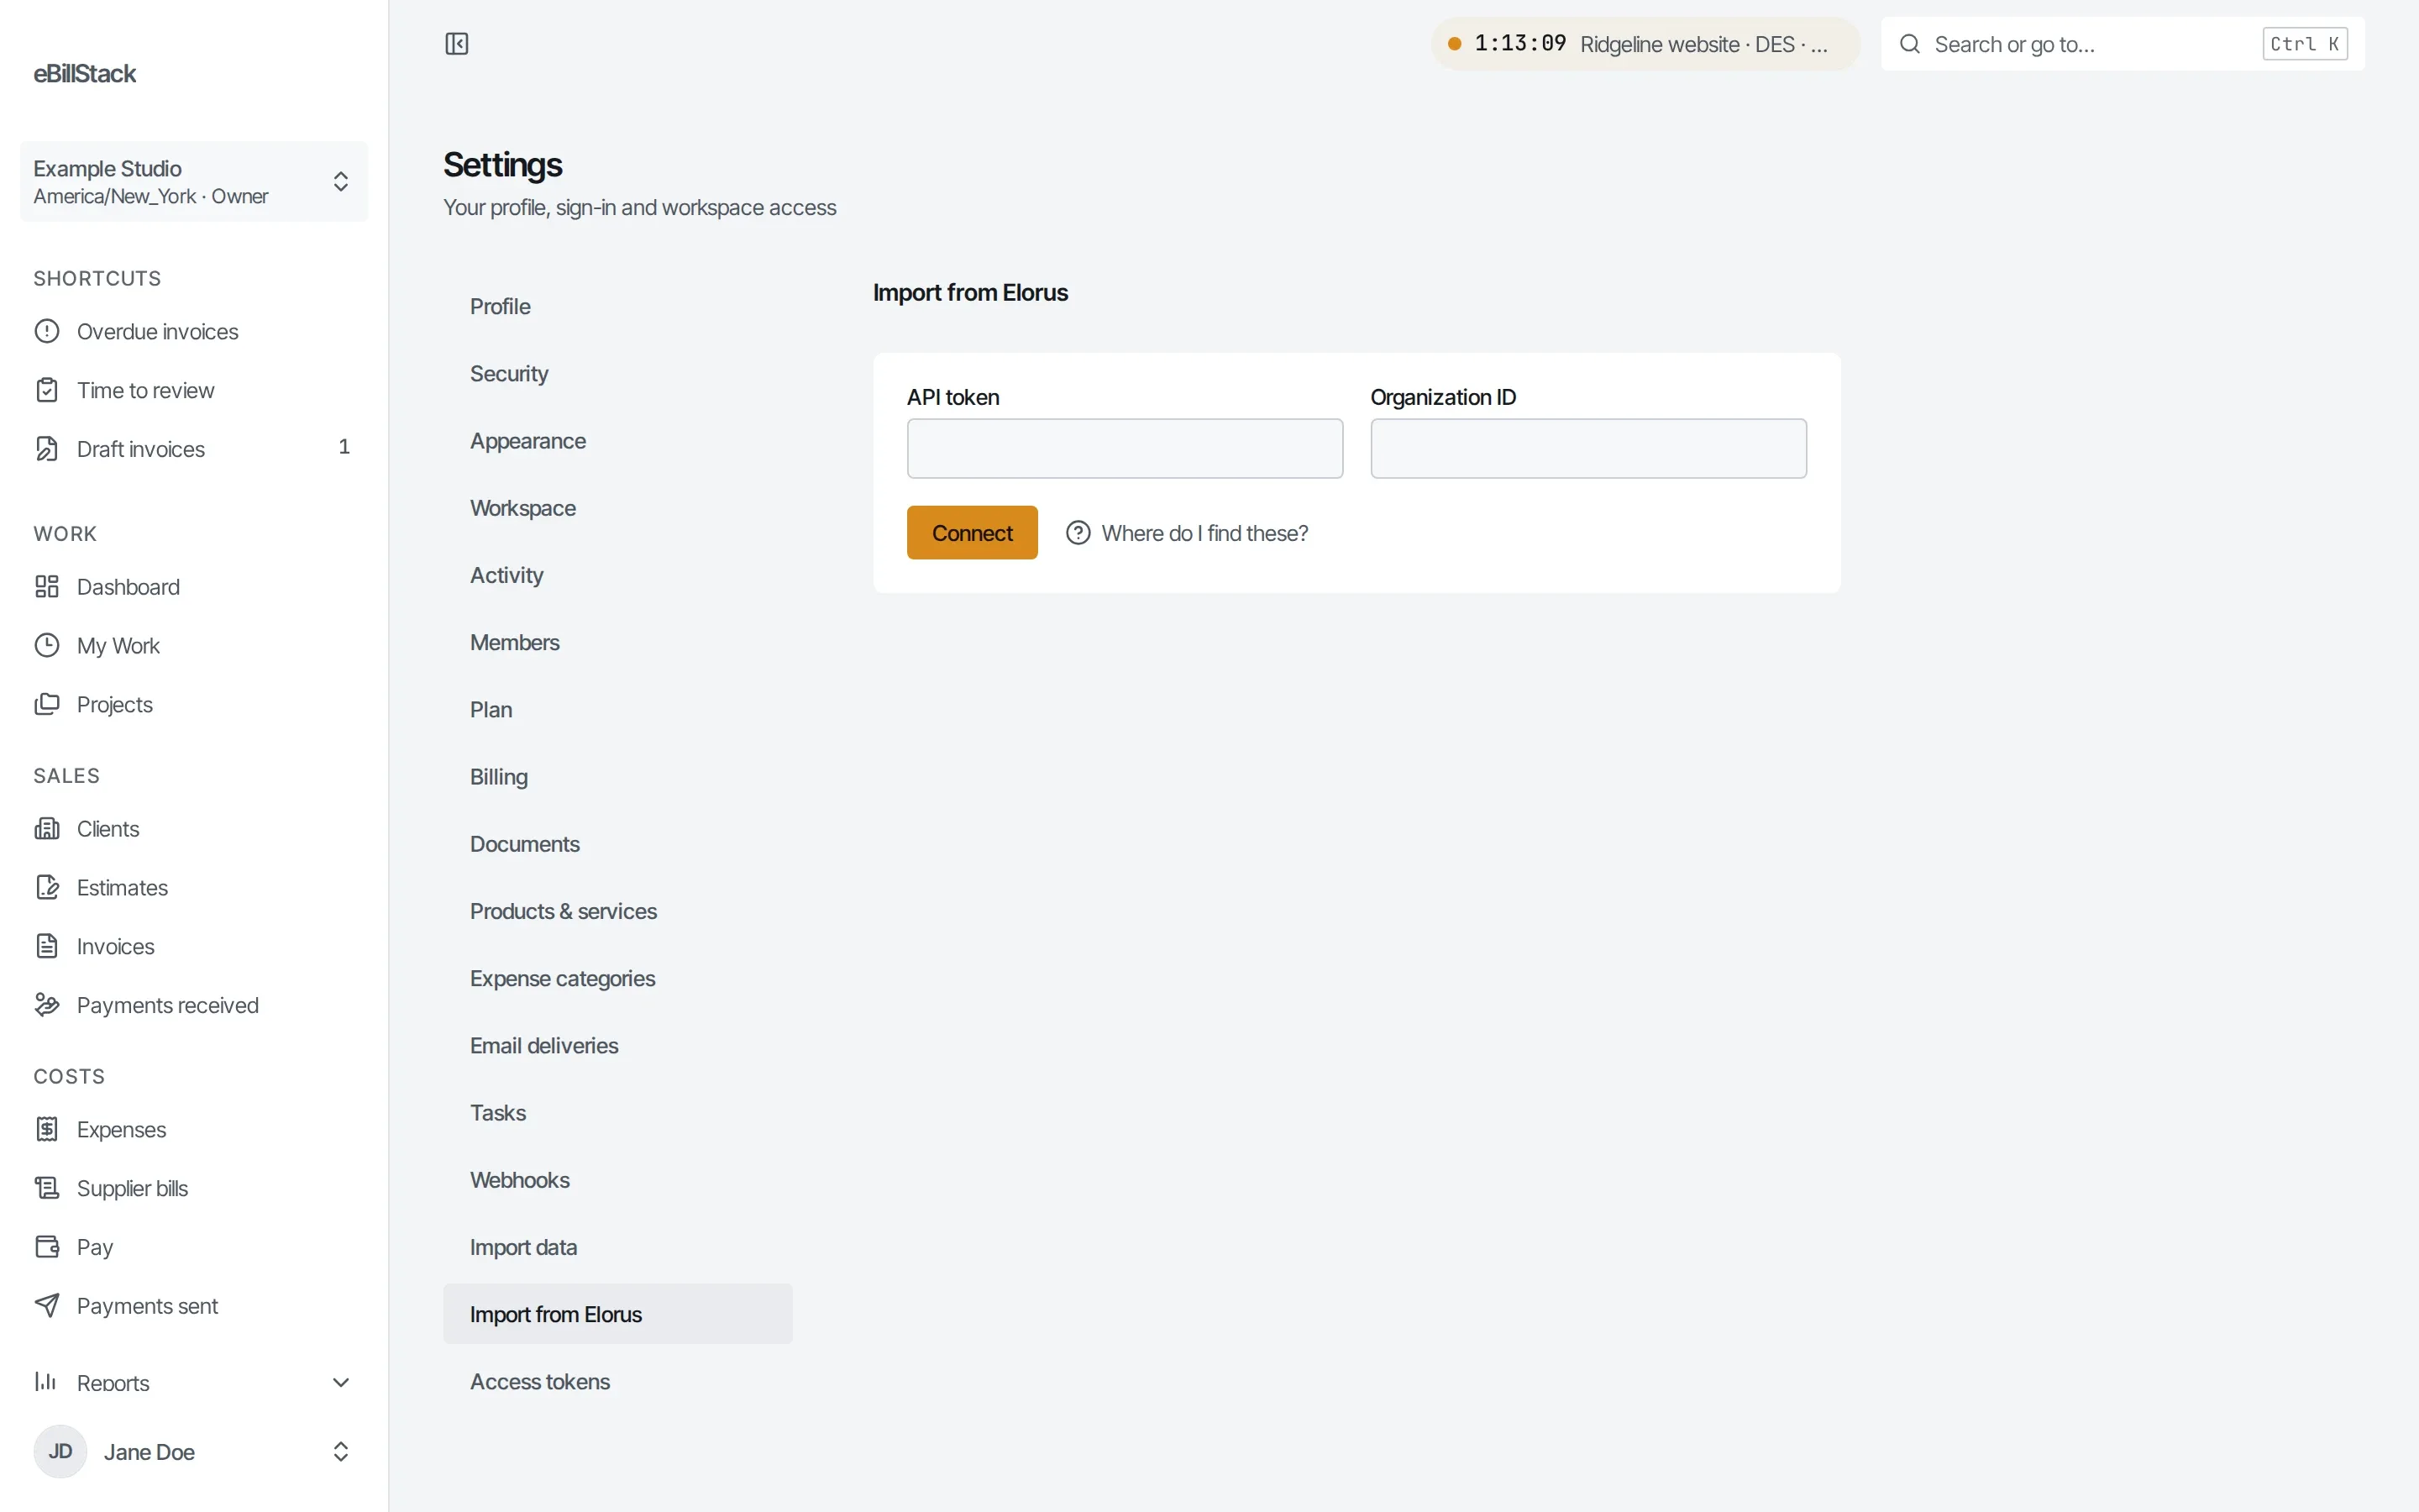Screen dimensions: 2419x1512
Task: Click the Dashboard grid icon
Action: click(47, 587)
